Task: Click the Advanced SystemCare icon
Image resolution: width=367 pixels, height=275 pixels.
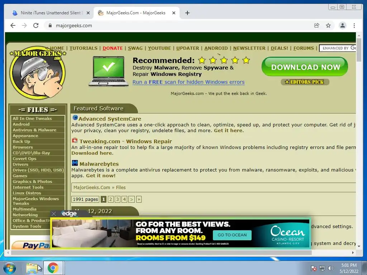Action: (75, 117)
